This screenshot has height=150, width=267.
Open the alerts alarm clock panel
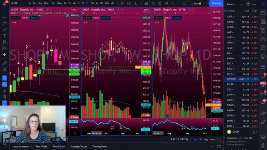pyautogui.click(x=263, y=13)
